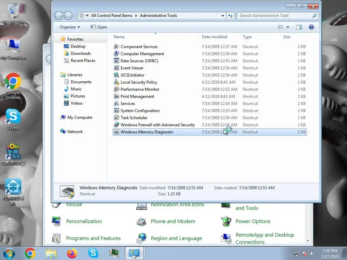Toggle the preview pane button
This screenshot has width=347, height=260.
(x=299, y=27)
